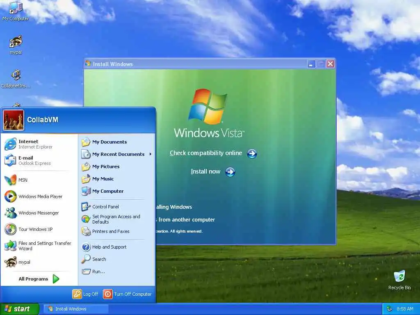Select Install Windows taskbar button
This screenshot has height=315, width=420.
[76, 309]
